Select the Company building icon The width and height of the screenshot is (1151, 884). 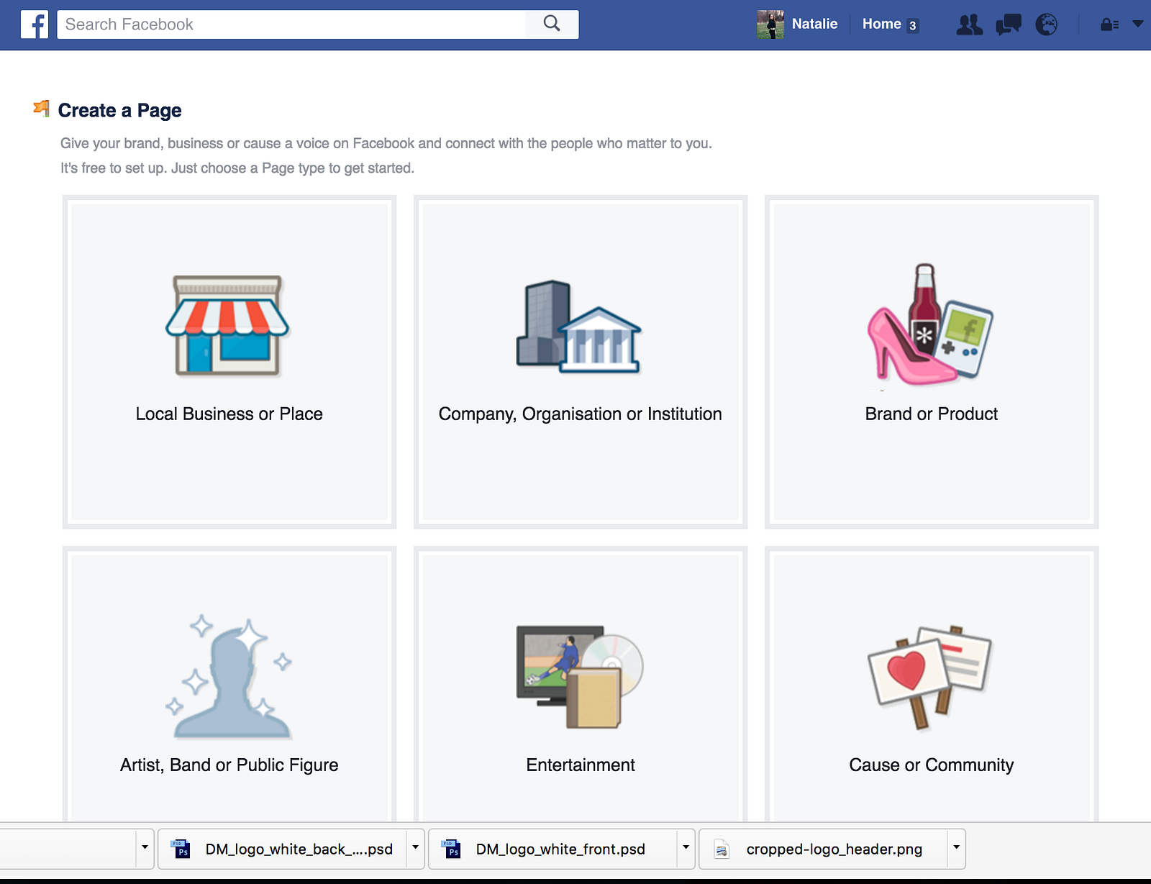(579, 327)
